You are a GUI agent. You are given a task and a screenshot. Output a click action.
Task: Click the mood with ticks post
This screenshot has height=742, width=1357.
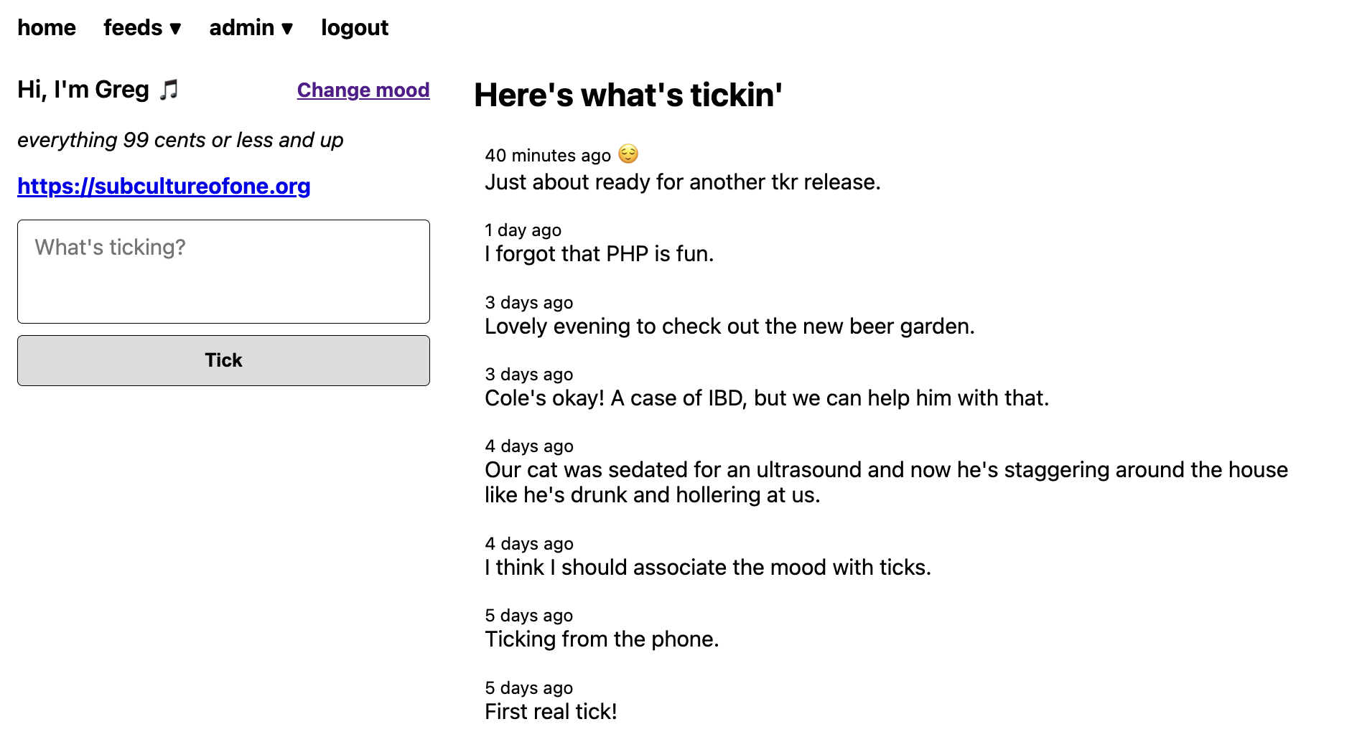point(708,568)
